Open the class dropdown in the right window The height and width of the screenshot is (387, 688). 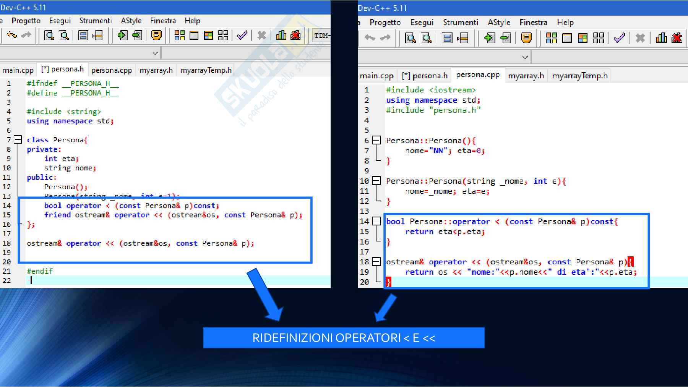pyautogui.click(x=525, y=57)
